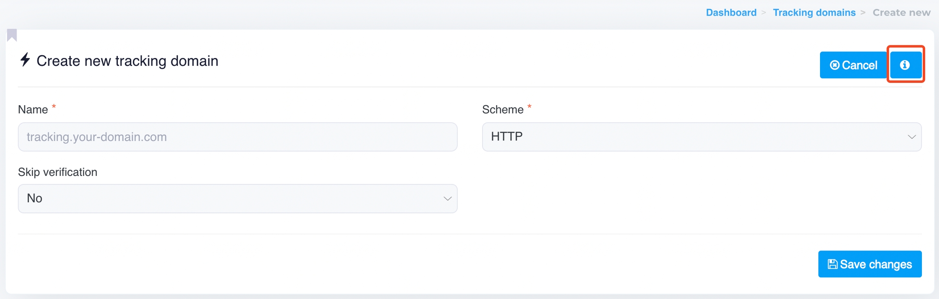
Task: Go to Dashboard via breadcrumb
Action: click(731, 13)
